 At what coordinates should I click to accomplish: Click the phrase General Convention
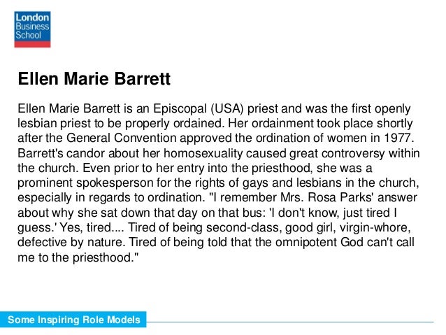pos(122,138)
